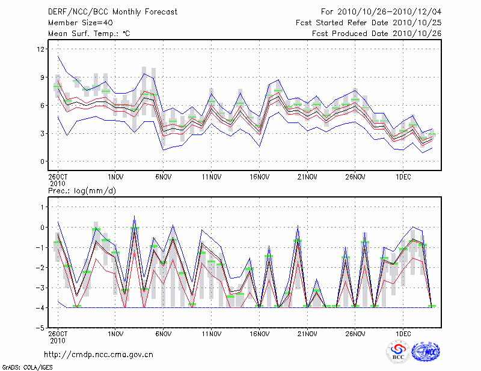Click the Fcst Started Refer Date line
The image size is (481, 371).
(369, 23)
